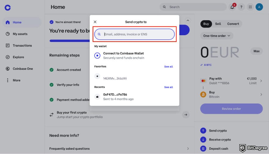The image size is (269, 154).
Task: Close the Send crypto to dialog
Action: click(x=95, y=22)
